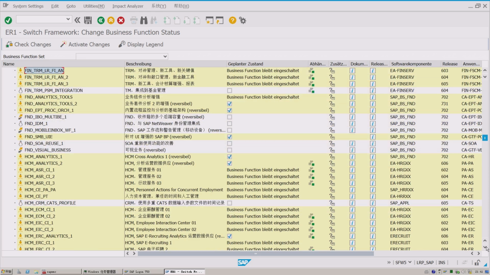This screenshot has height=275, width=490.
Task: Click vertical scrollbar down arrow of table
Action: click(485, 247)
